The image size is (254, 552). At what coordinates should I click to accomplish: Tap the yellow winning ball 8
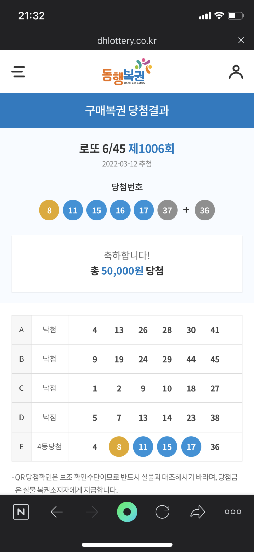pyautogui.click(x=49, y=210)
